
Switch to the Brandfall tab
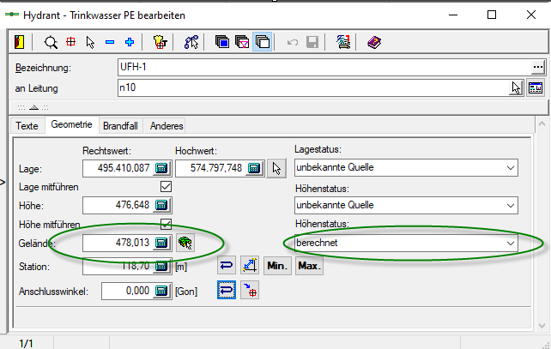(121, 125)
